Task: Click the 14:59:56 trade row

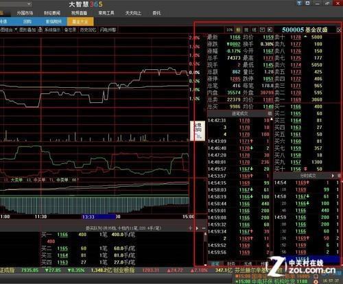Action: coord(239,252)
